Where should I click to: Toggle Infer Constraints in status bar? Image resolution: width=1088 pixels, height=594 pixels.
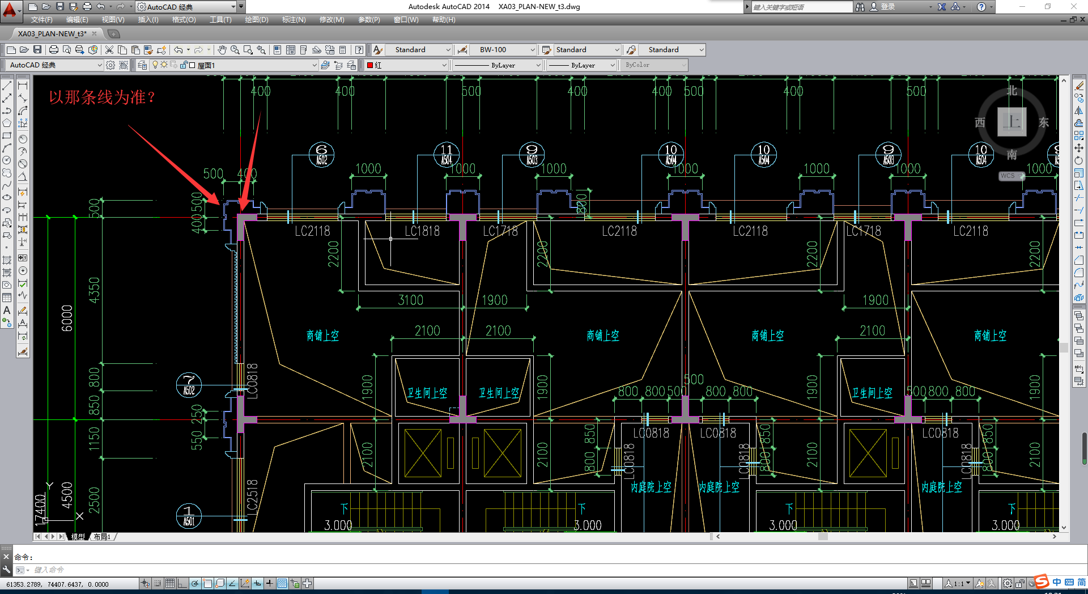tap(146, 583)
